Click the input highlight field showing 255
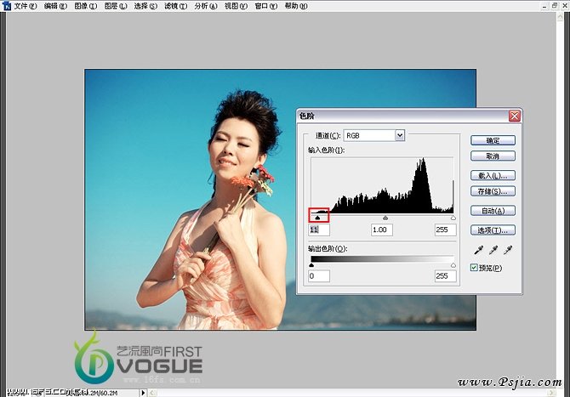 445,230
